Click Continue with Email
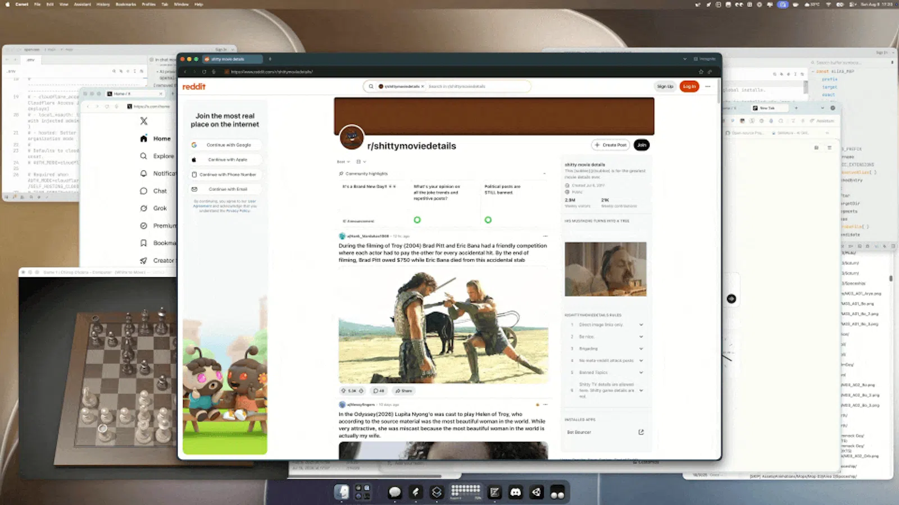 click(x=225, y=189)
